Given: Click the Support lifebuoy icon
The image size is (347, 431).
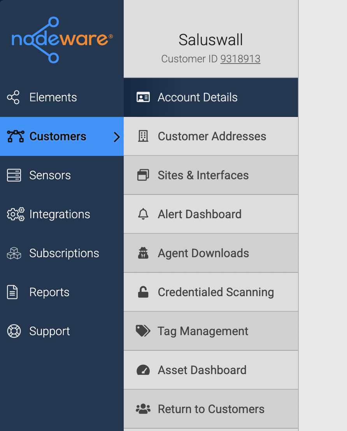Looking at the screenshot, I should 14,331.
